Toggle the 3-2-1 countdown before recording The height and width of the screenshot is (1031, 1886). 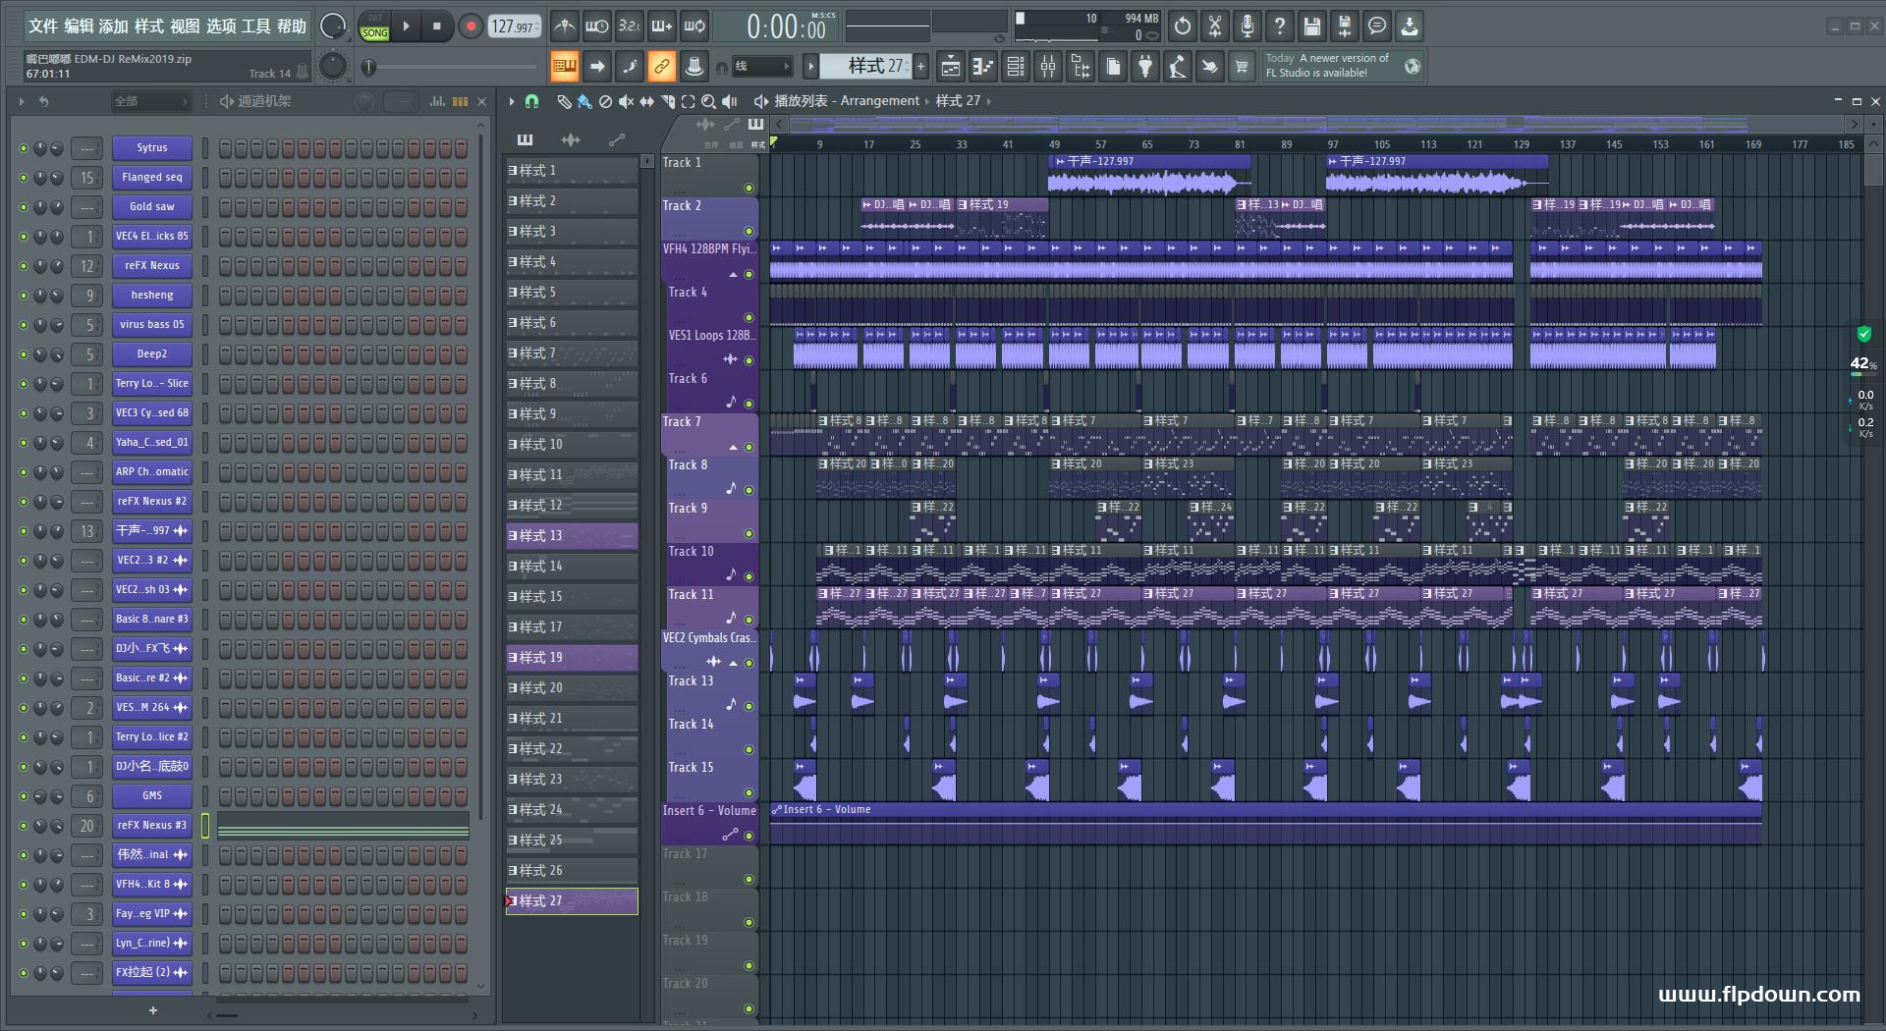click(629, 27)
